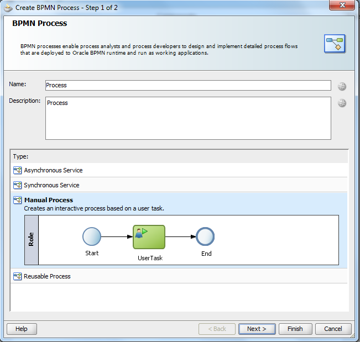Click the Reusable Process type icon
This screenshot has height=342, width=360.
click(x=18, y=276)
